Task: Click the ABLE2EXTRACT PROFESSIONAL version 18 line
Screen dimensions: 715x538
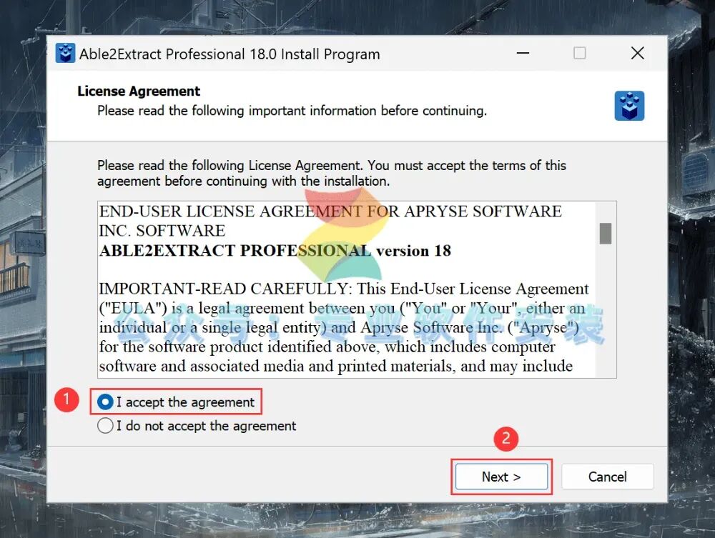Action: [x=275, y=251]
